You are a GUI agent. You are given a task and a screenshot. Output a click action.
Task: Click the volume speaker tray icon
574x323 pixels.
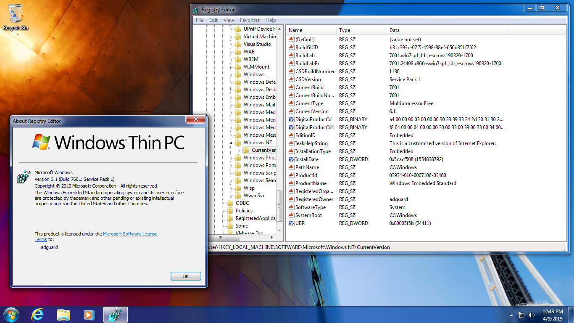pos(532,315)
